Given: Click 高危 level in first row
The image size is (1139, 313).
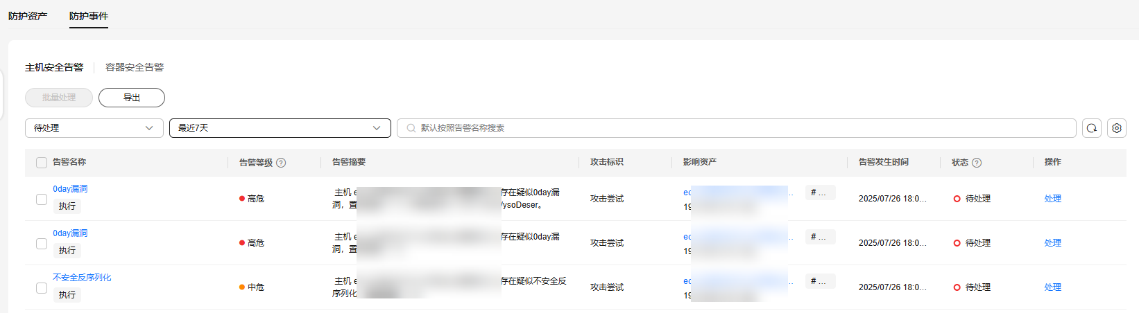Looking at the screenshot, I should click(x=252, y=199).
